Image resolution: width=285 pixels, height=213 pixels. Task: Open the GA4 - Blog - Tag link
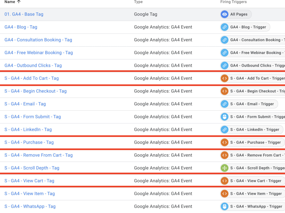click(21, 27)
